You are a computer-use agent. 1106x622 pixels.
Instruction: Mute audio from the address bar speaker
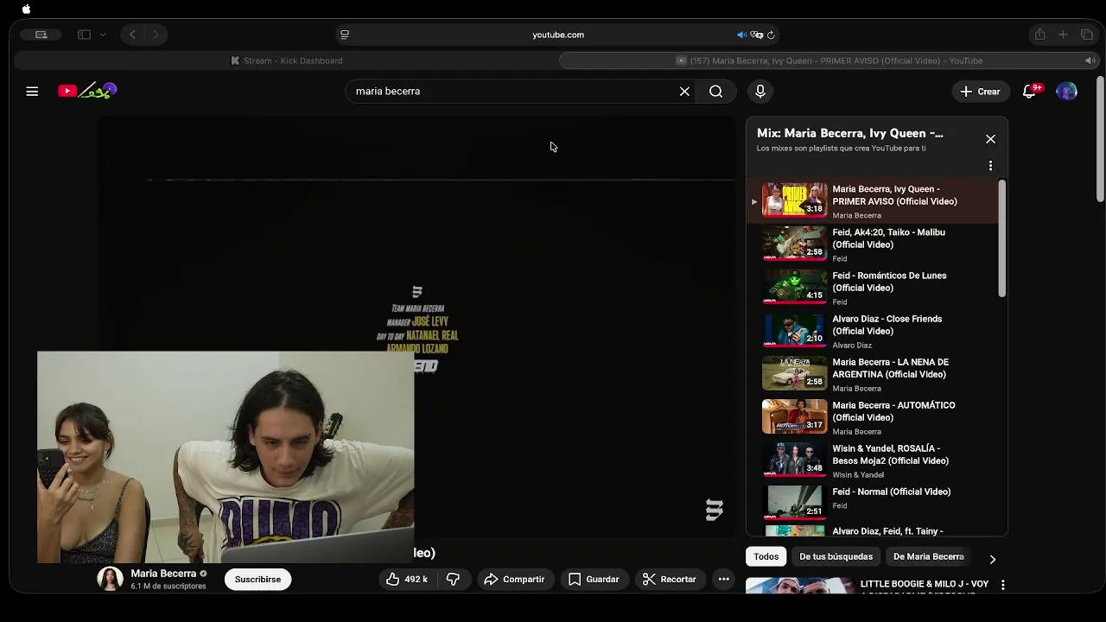(x=741, y=35)
